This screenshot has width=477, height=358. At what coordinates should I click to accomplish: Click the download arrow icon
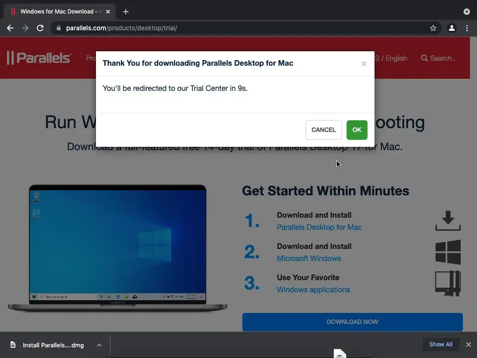[x=448, y=220]
